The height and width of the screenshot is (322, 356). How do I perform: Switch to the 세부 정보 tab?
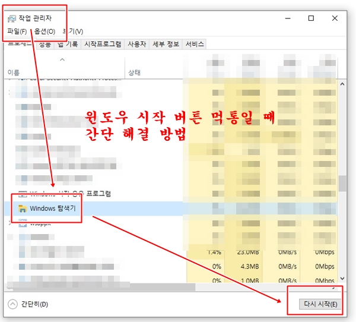(x=166, y=44)
